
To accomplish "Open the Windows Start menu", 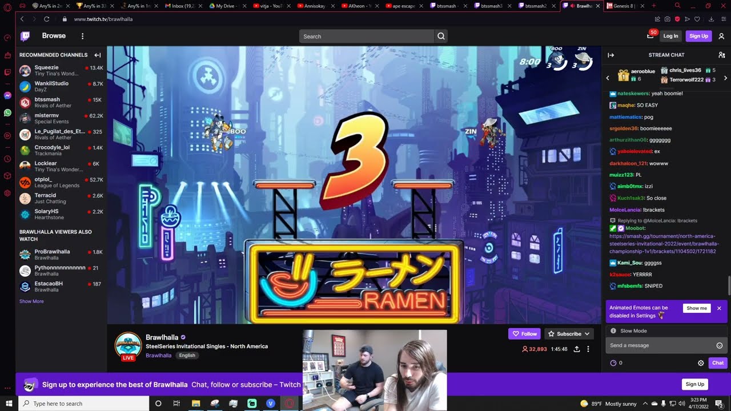I will pos(9,404).
